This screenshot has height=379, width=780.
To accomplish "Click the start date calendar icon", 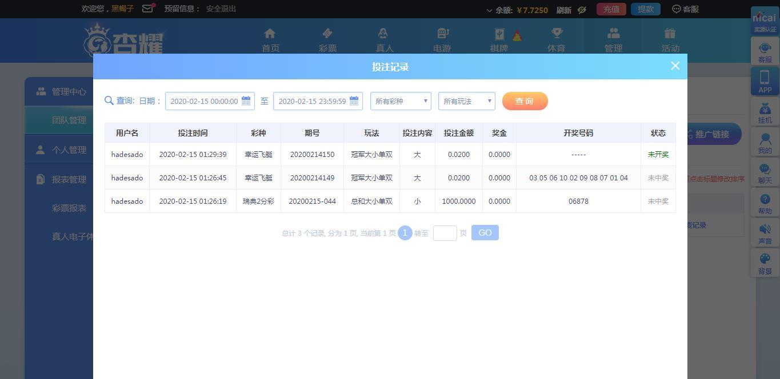I will [246, 101].
